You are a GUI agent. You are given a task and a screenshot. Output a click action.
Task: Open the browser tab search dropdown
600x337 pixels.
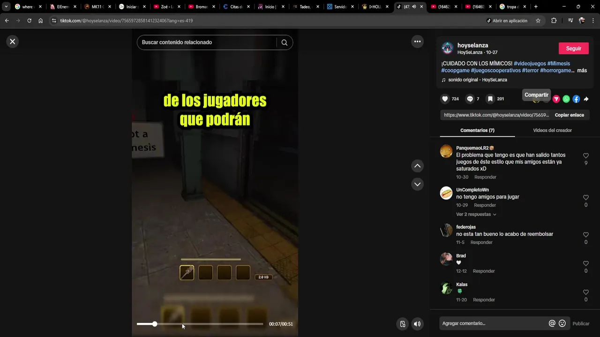(x=6, y=7)
